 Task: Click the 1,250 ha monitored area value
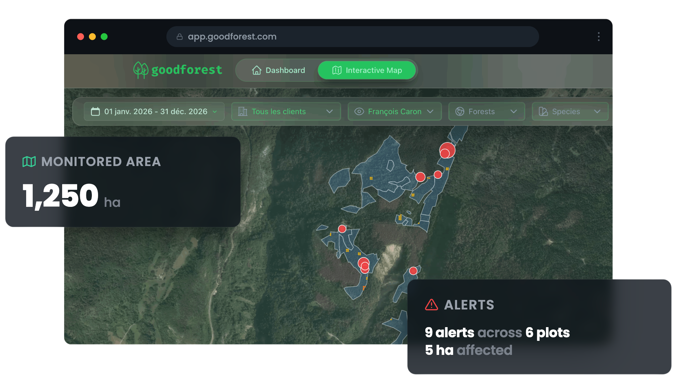[x=71, y=196]
